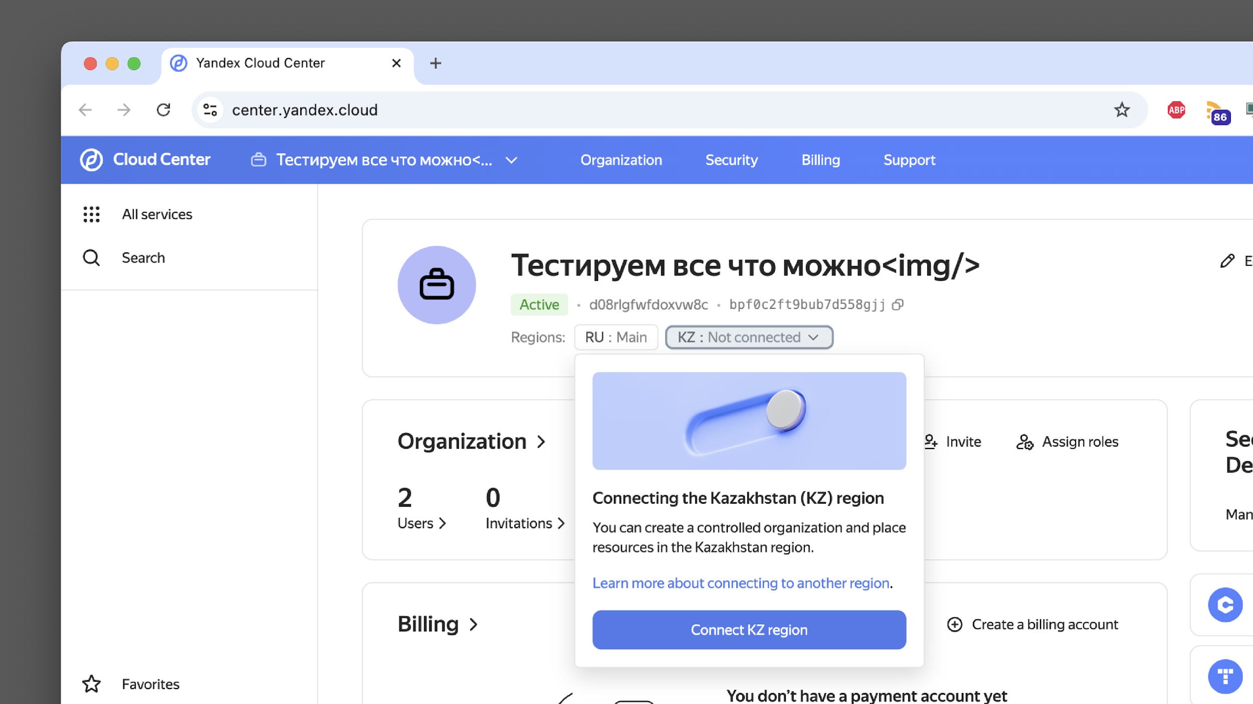Click the Search icon in the sidebar
The height and width of the screenshot is (704, 1253).
(91, 257)
